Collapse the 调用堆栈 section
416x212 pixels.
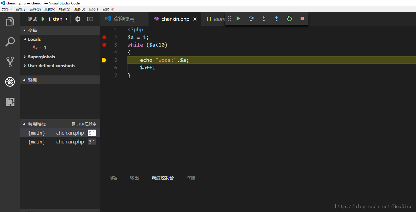pyautogui.click(x=24, y=124)
